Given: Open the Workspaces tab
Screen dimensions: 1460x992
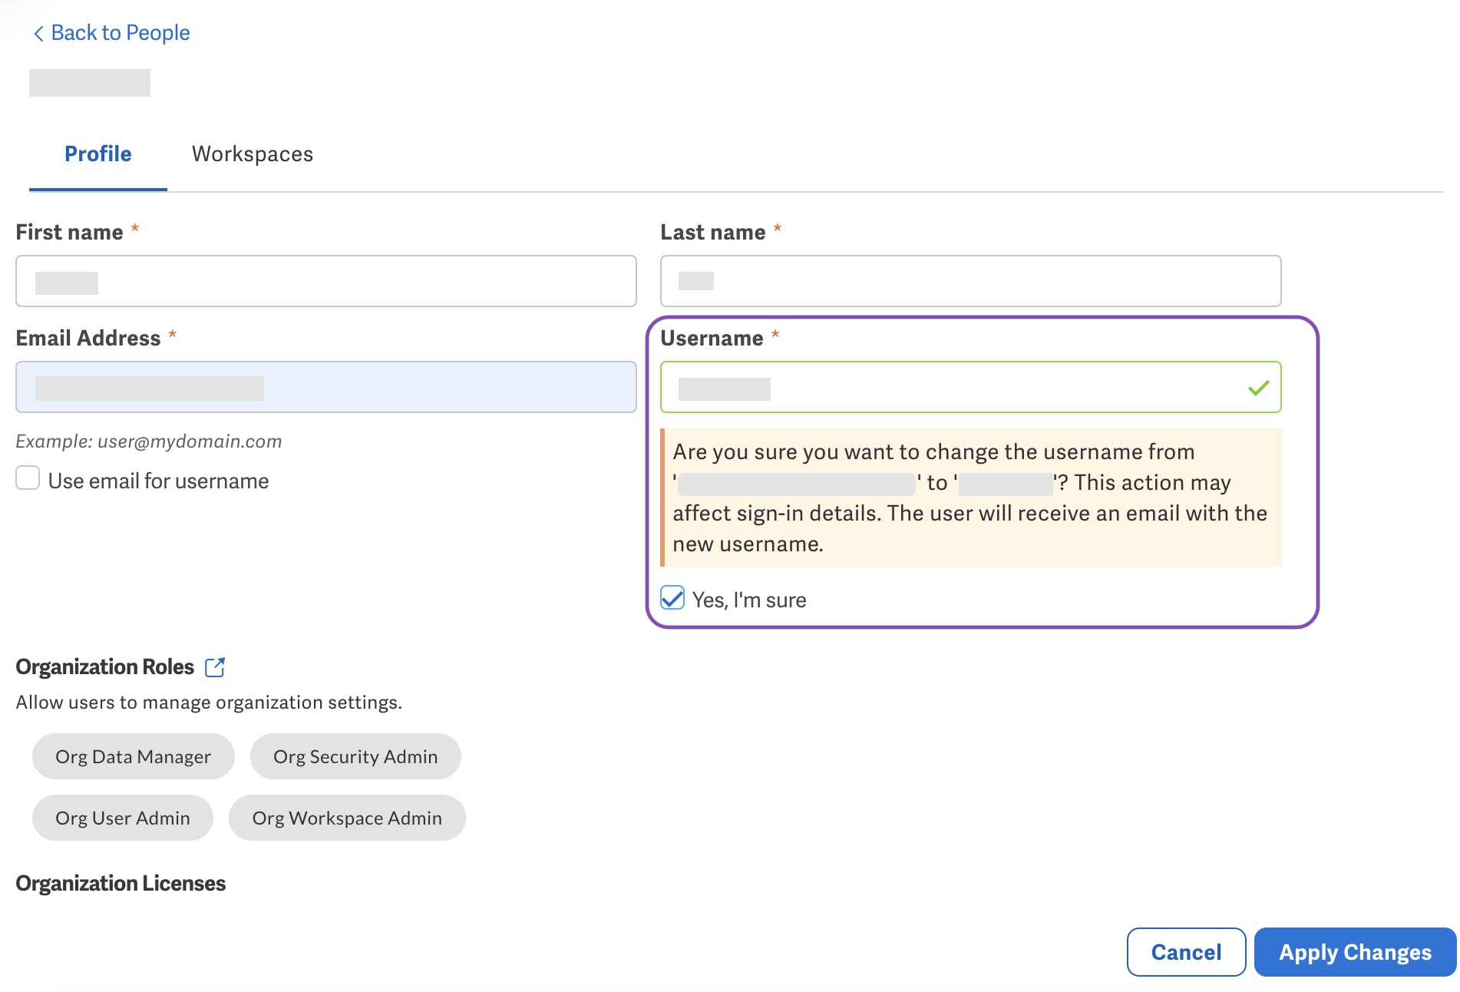Looking at the screenshot, I should [253, 154].
